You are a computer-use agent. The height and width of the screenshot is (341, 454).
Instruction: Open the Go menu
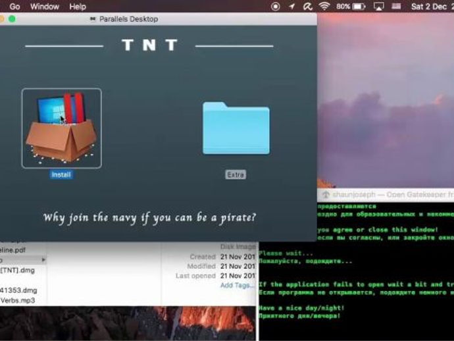click(x=14, y=7)
